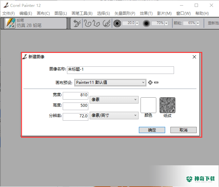Open the 效果(T) menu
Image resolution: width=219 pixels, height=187 pixels.
pyautogui.click(x=146, y=13)
